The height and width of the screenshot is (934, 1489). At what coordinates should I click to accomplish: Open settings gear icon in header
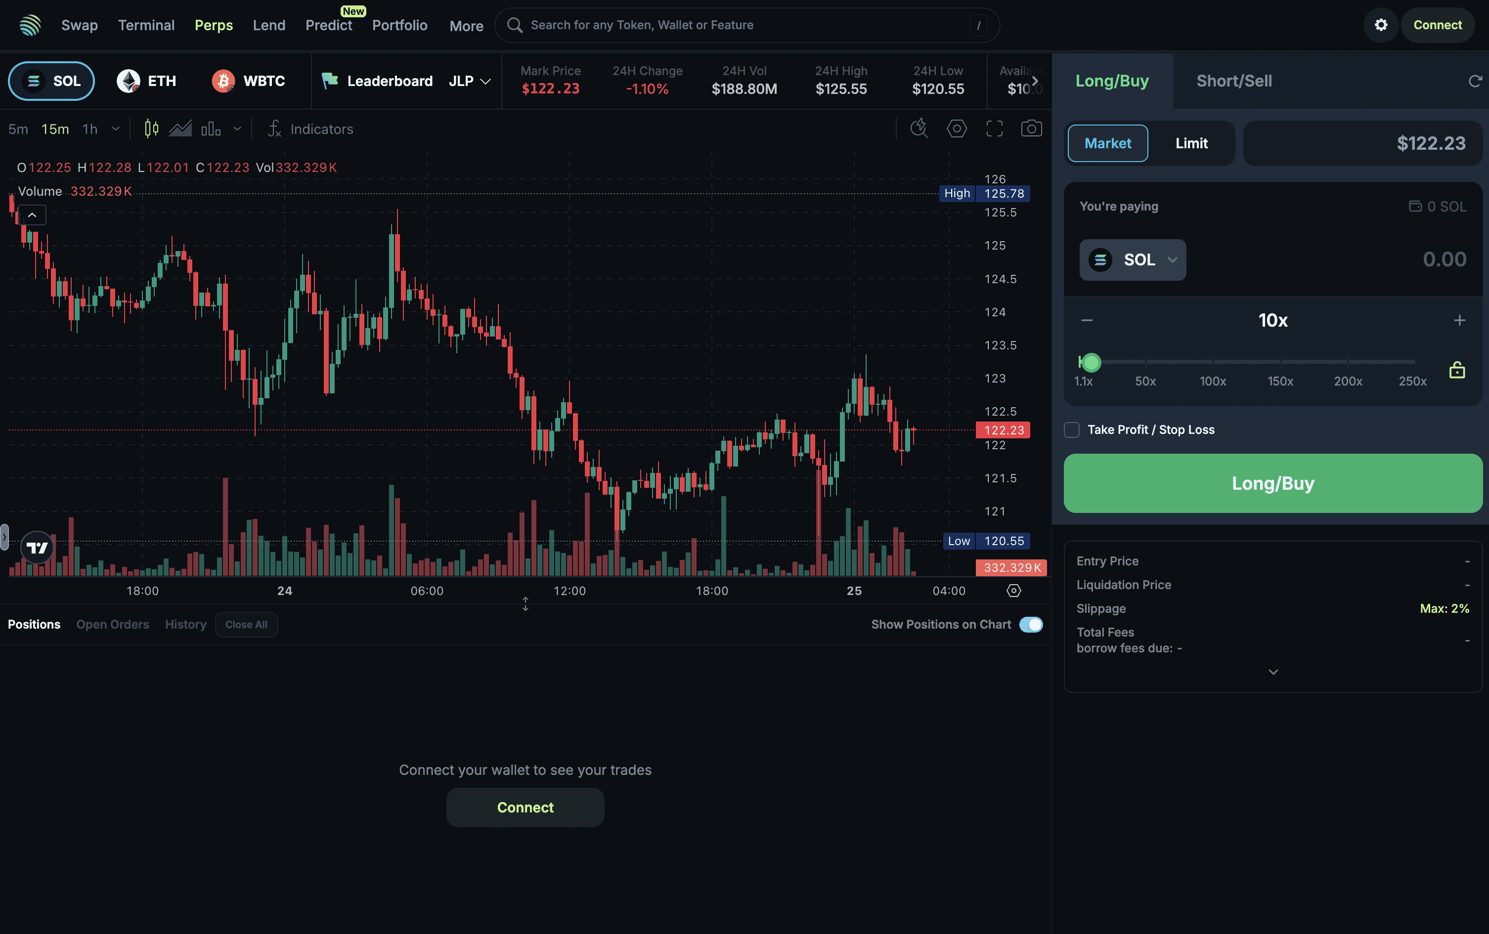(x=1381, y=25)
